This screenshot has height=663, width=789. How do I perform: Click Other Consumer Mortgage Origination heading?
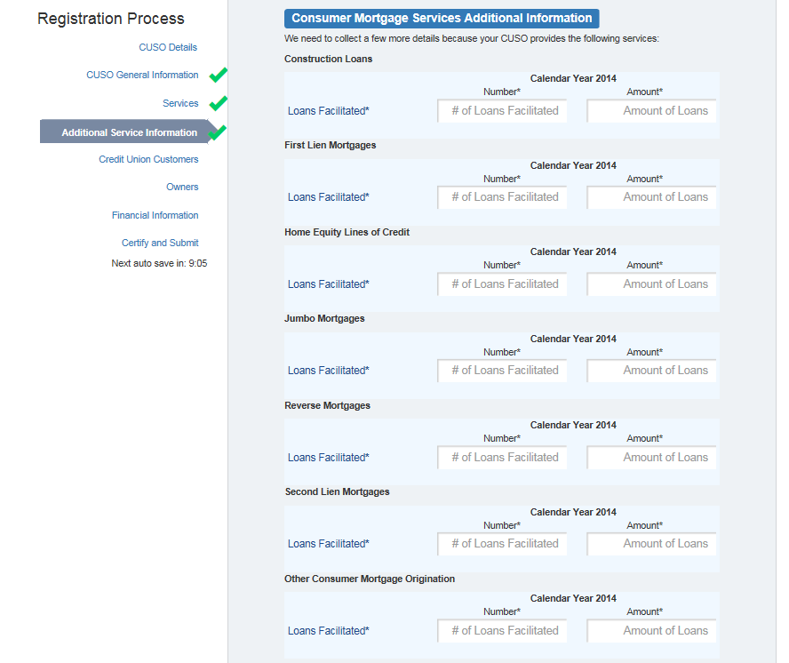(x=370, y=579)
